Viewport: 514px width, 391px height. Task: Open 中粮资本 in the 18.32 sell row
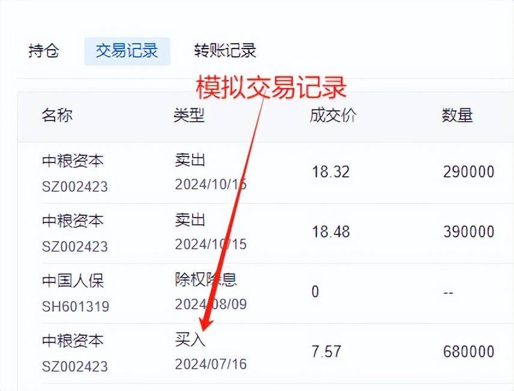click(x=73, y=161)
